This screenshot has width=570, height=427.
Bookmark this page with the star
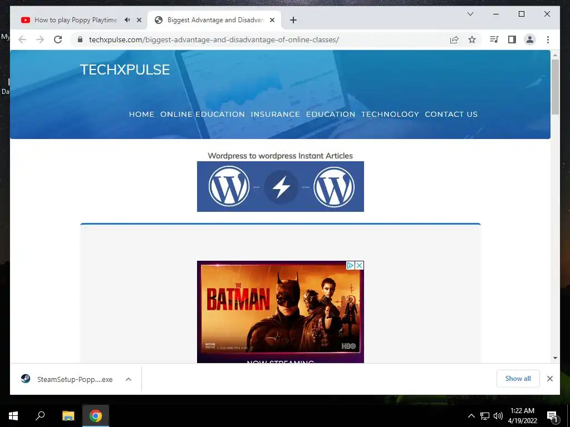(472, 39)
